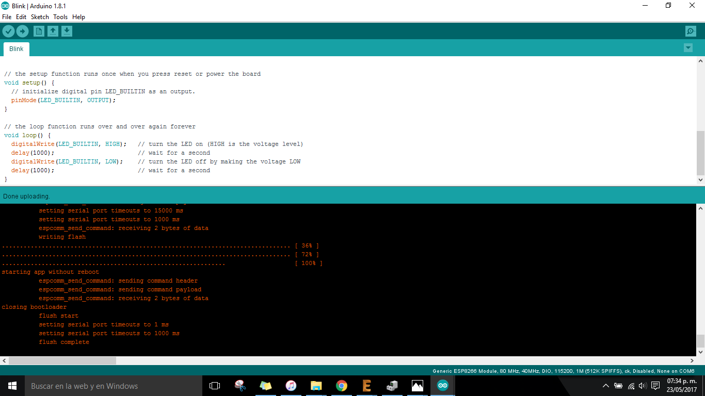
Task: Click the 'closing bootloader' console line
Action: tap(34, 307)
